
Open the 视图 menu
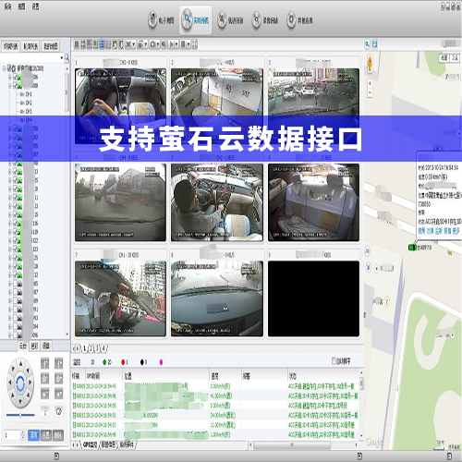(x=21, y=6)
